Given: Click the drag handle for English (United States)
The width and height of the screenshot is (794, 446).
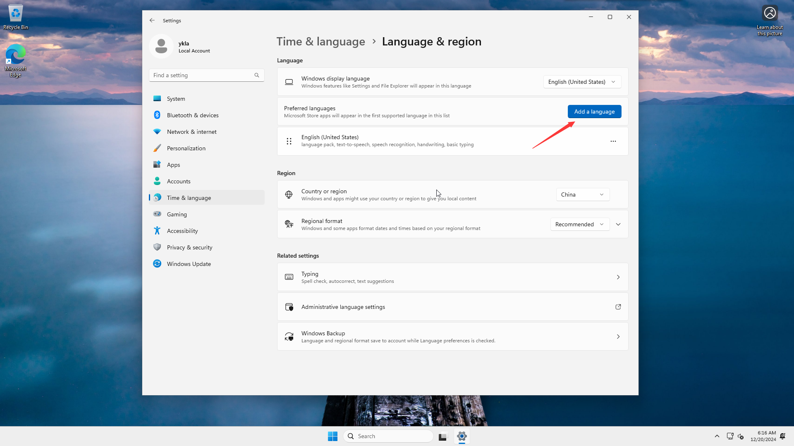Looking at the screenshot, I should (289, 141).
